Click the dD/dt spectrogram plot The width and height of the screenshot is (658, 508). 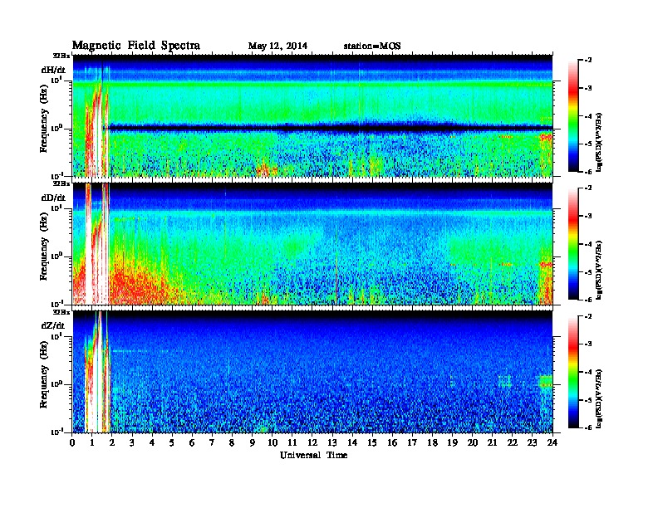click(x=312, y=244)
